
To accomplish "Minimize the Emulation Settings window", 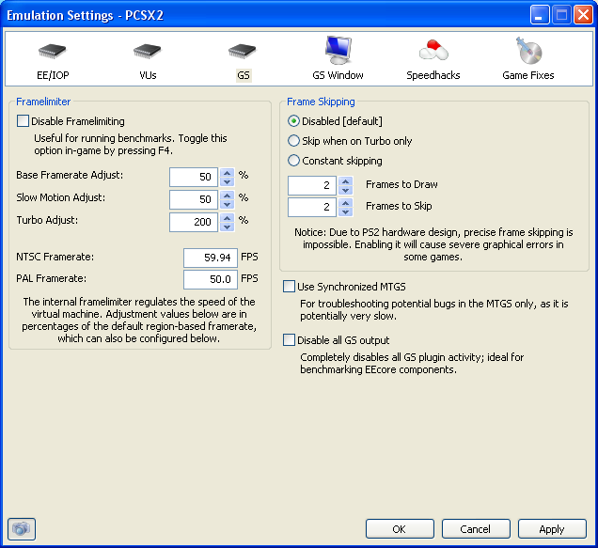I will click(x=540, y=15).
